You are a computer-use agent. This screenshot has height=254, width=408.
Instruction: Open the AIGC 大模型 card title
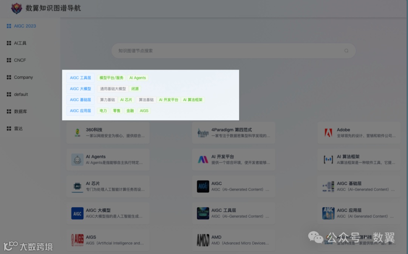click(x=98, y=210)
